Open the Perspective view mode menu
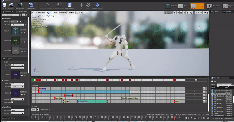Image resolution: width=234 pixels, height=122 pixels. point(40,13)
